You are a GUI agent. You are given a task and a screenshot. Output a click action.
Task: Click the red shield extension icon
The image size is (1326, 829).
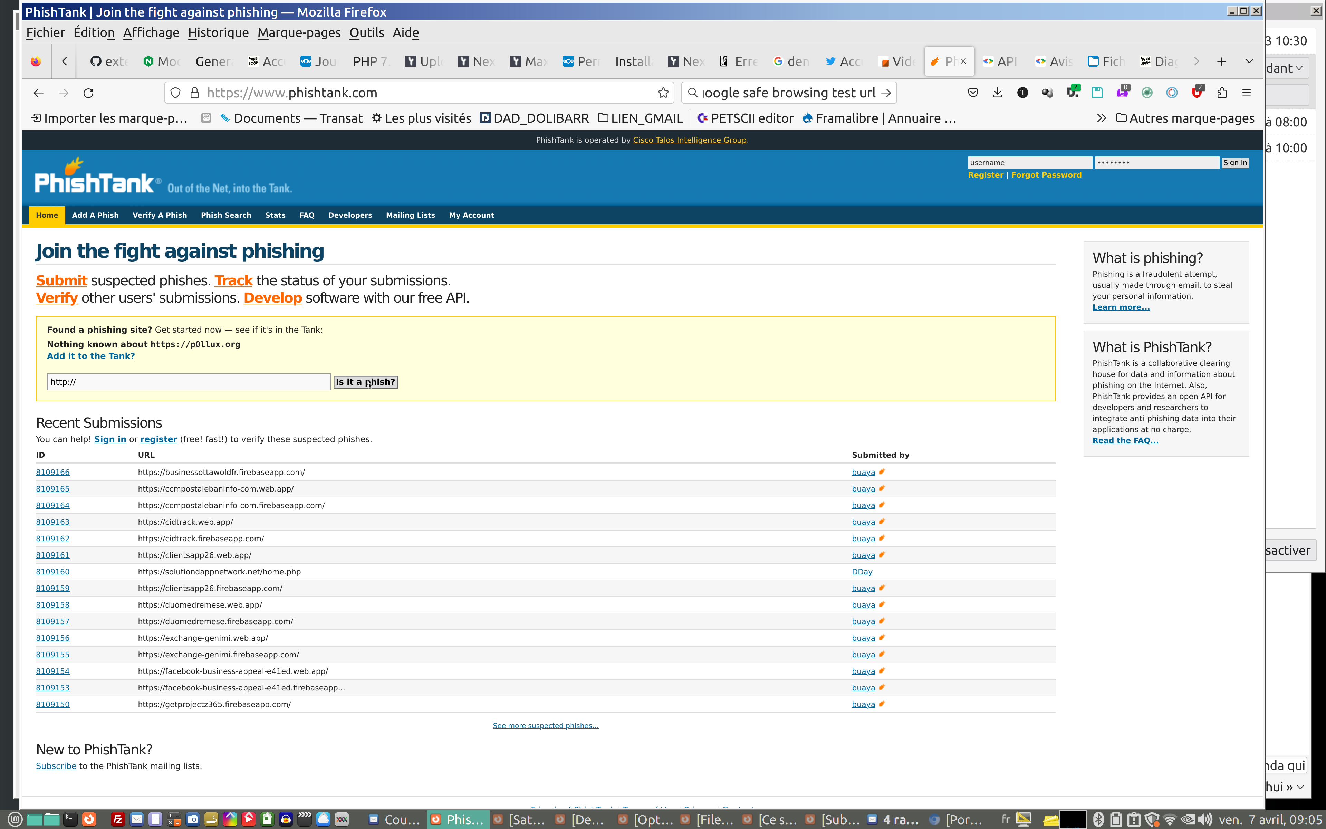point(1197,93)
